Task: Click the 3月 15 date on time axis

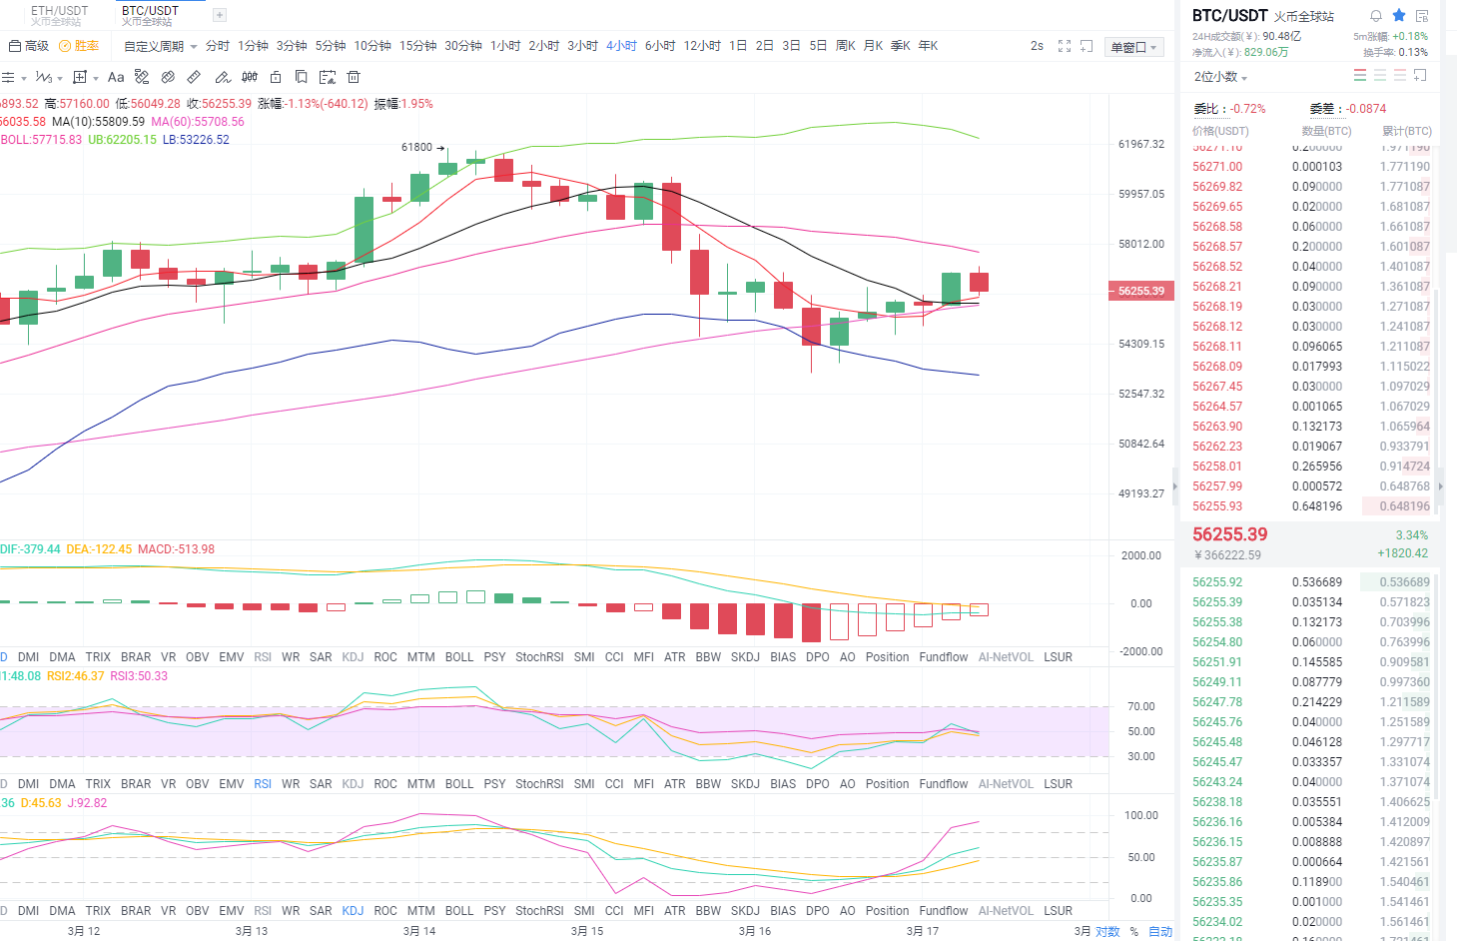Action: (x=587, y=931)
